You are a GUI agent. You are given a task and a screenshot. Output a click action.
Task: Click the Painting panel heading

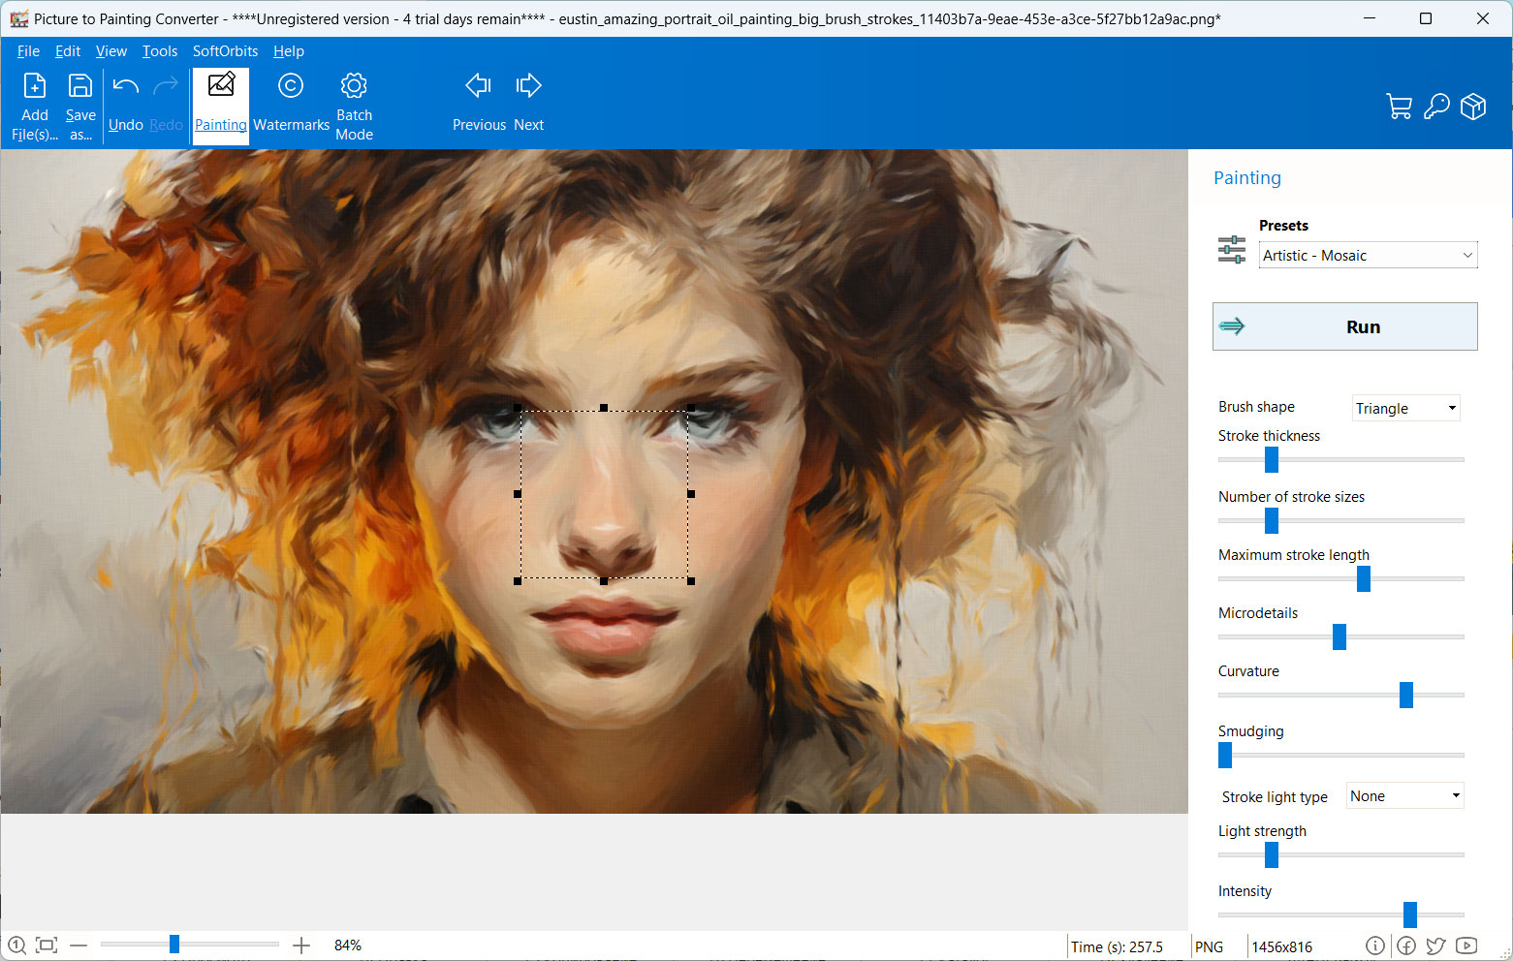click(x=1247, y=178)
